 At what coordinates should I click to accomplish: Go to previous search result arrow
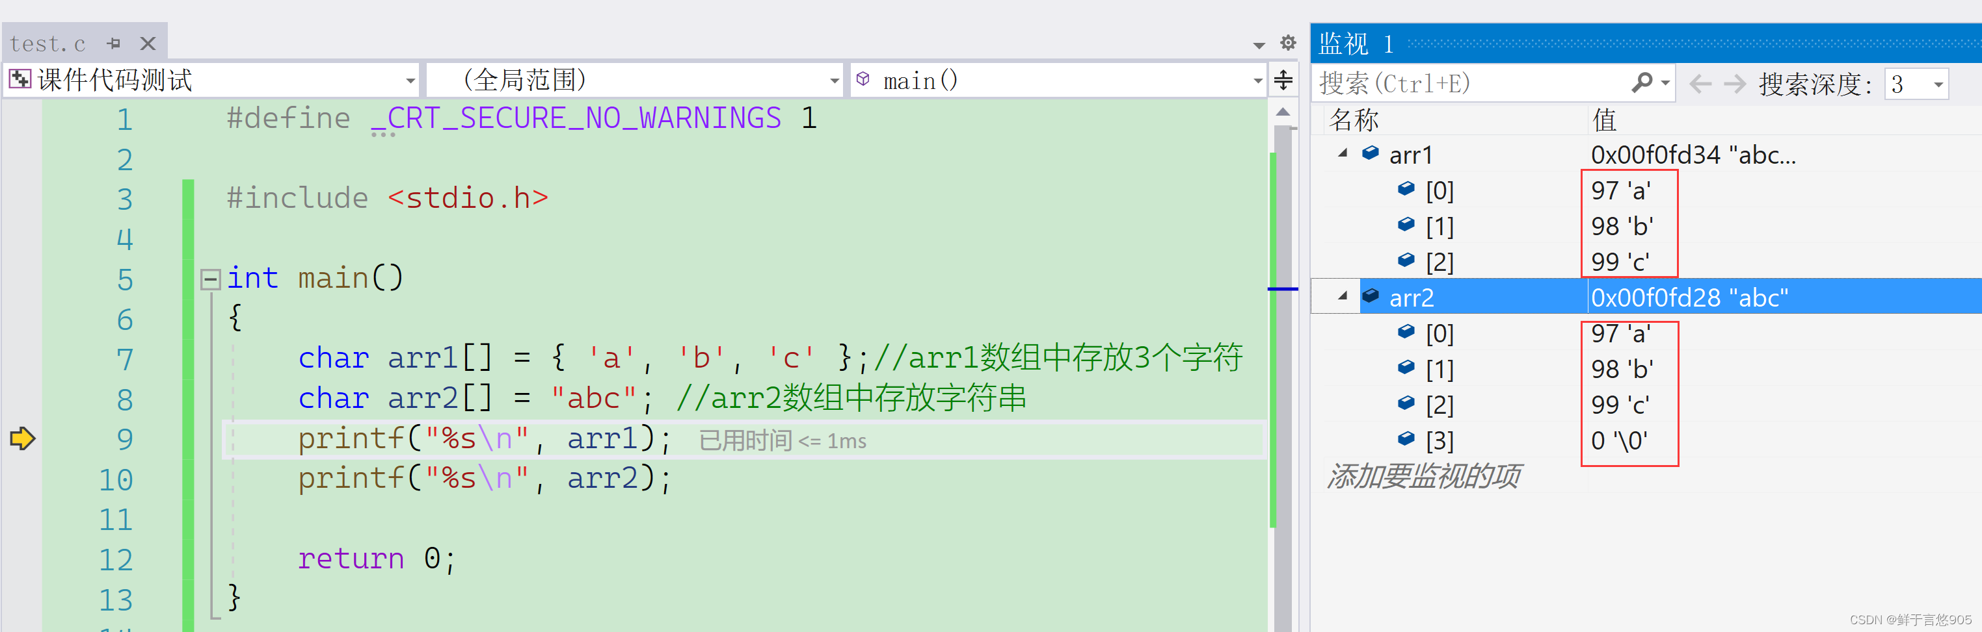click(x=1700, y=83)
